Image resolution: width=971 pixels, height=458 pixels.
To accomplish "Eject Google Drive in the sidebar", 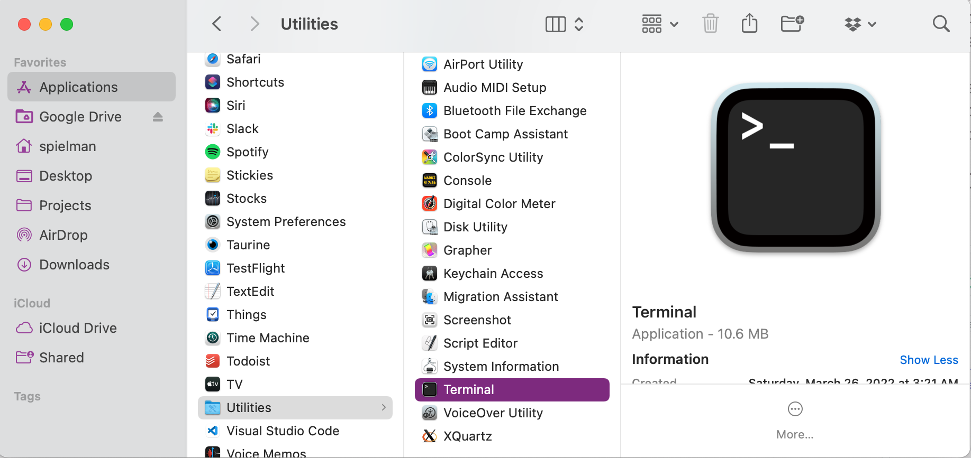I will click(158, 117).
